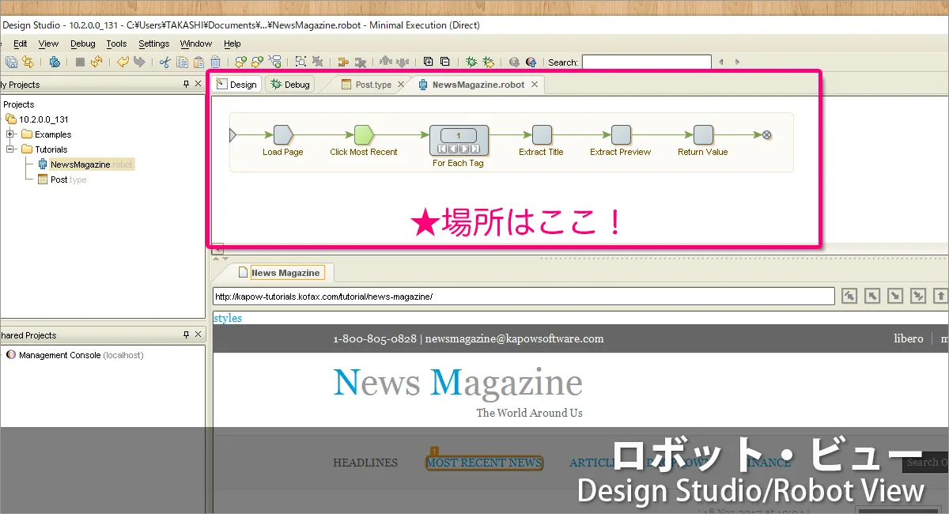Click the Configure Robot gear icon
Image resolution: width=949 pixels, height=514 pixels.
tap(55, 62)
